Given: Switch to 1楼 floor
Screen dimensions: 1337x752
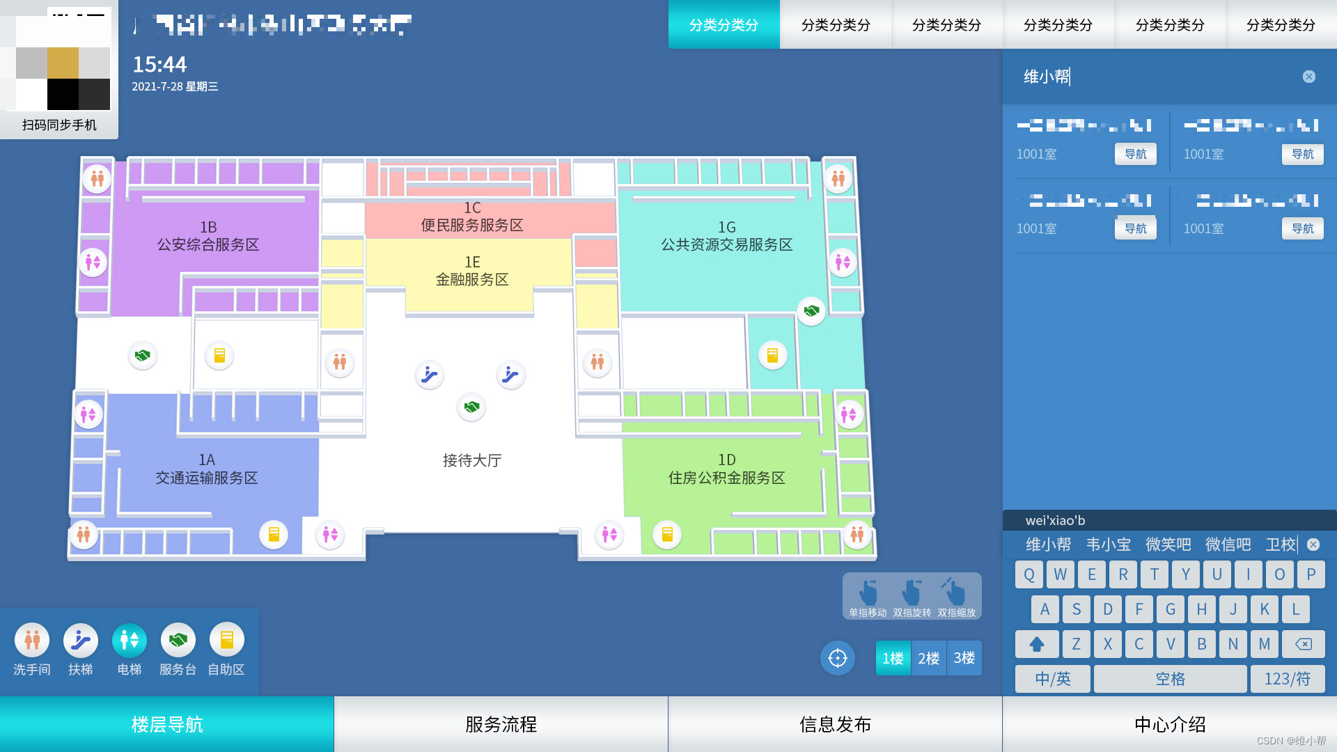Looking at the screenshot, I should tap(893, 658).
